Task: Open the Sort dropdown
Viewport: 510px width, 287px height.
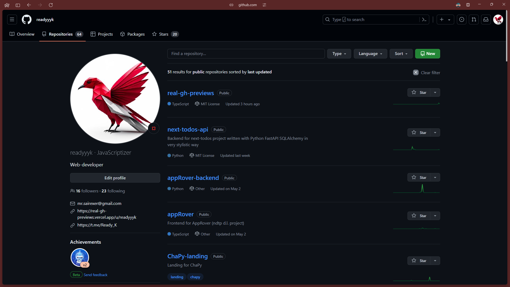Action: pyautogui.click(x=401, y=54)
